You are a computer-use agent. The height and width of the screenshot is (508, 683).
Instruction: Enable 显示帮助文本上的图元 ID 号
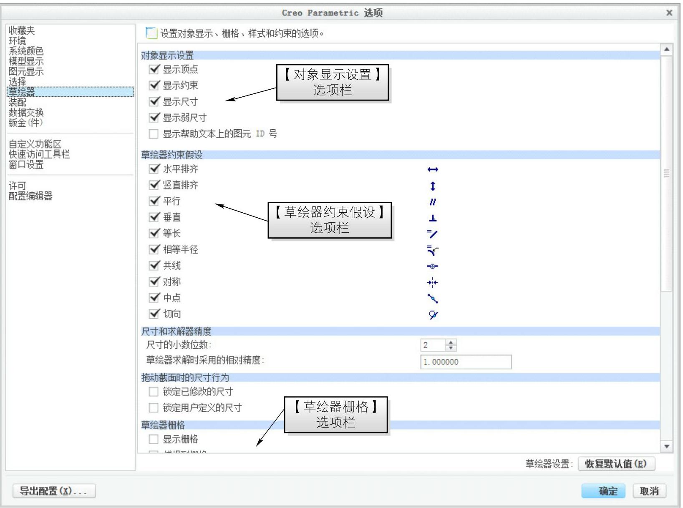[154, 134]
